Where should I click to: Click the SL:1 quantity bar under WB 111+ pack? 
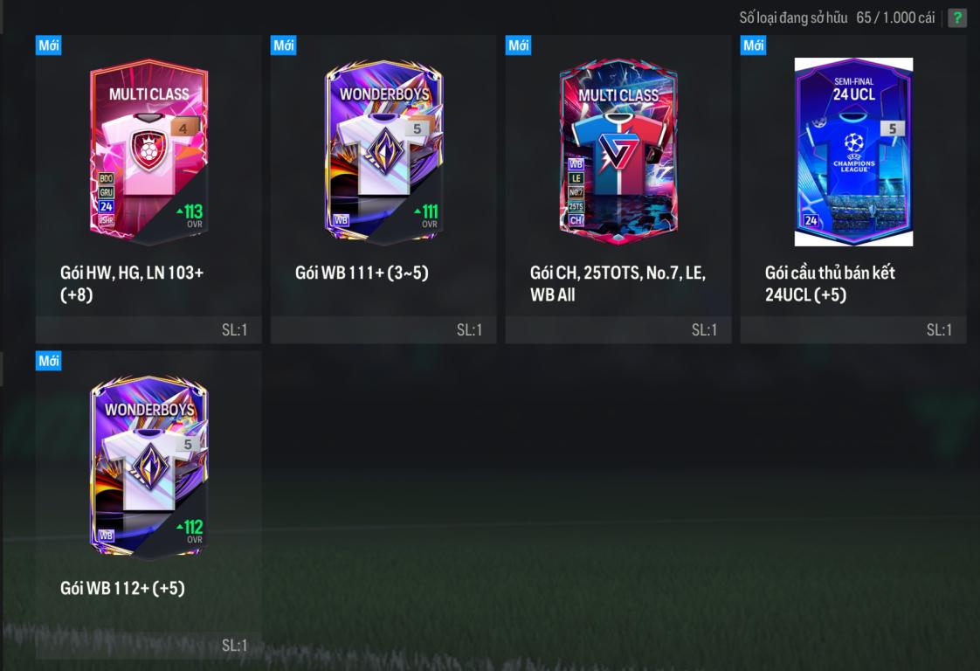coord(383,329)
